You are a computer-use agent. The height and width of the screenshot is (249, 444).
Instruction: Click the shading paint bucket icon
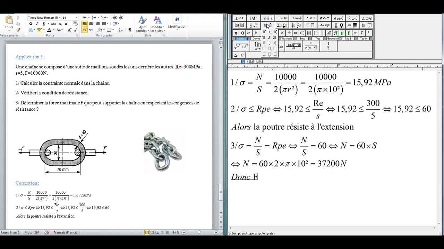(100, 30)
